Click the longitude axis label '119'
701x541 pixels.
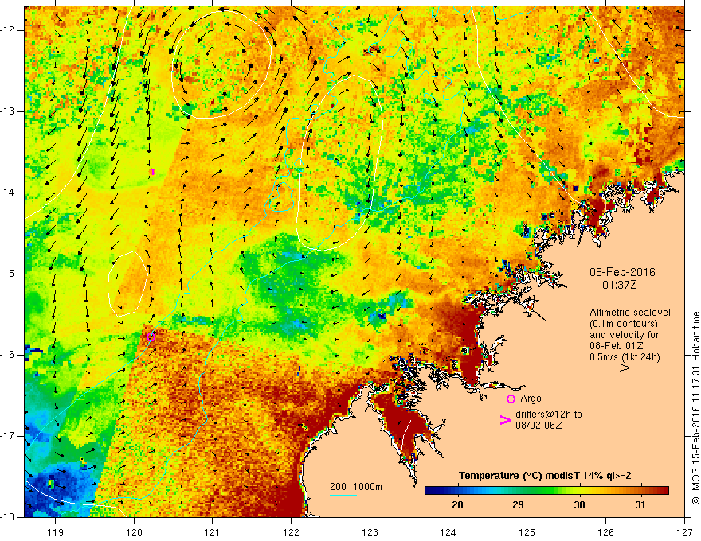56,532
